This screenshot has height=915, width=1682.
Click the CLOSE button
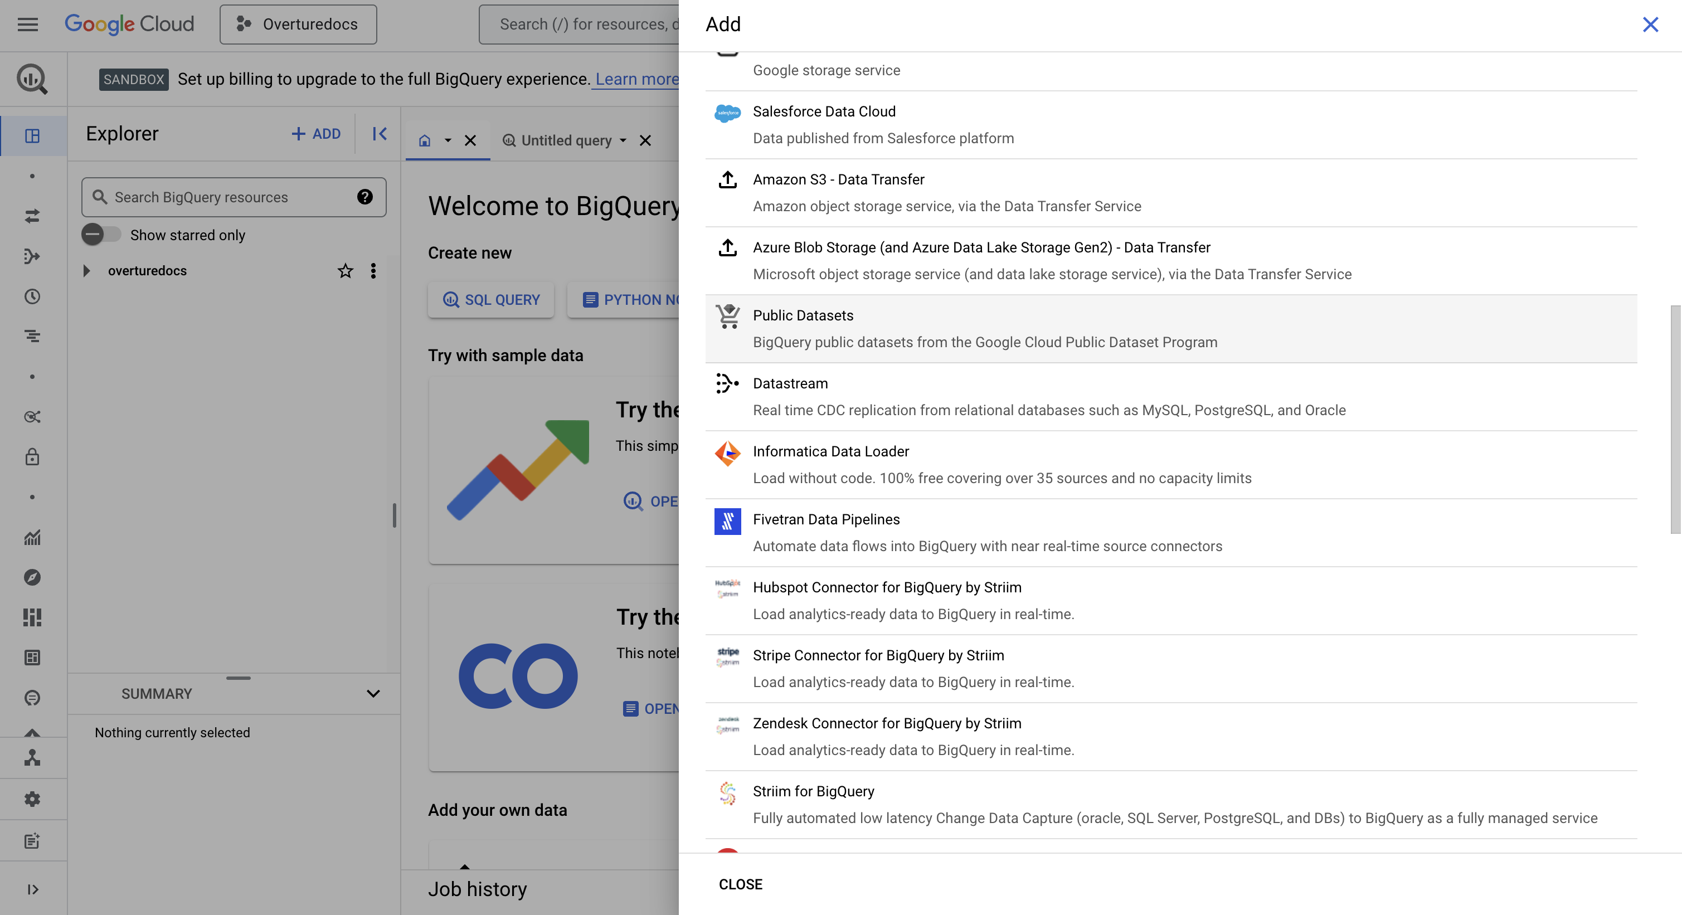(x=741, y=884)
